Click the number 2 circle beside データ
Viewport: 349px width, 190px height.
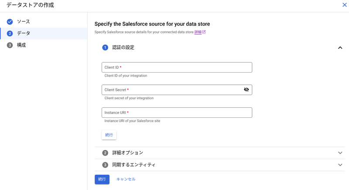[10, 33]
